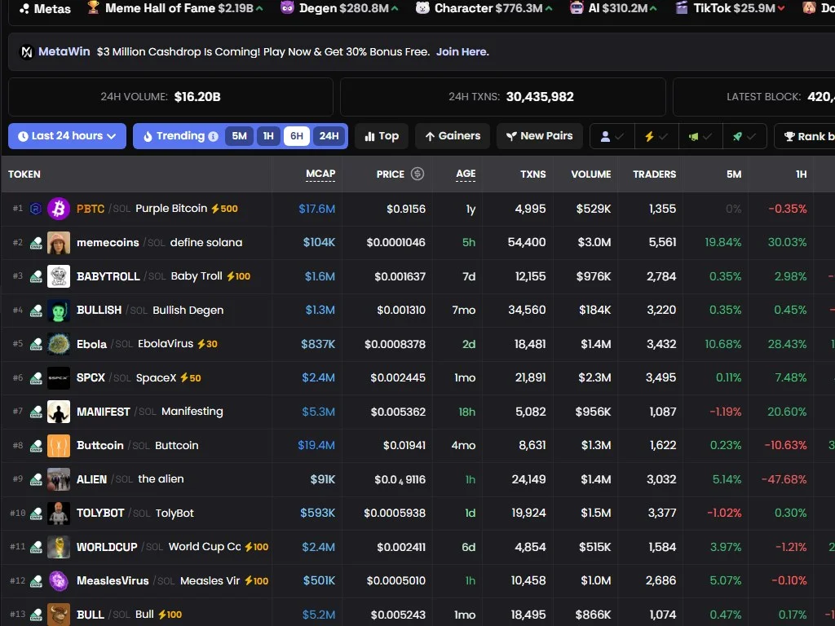Click the MeaslesVirus token icon
The width and height of the screenshot is (835, 626).
tap(59, 580)
